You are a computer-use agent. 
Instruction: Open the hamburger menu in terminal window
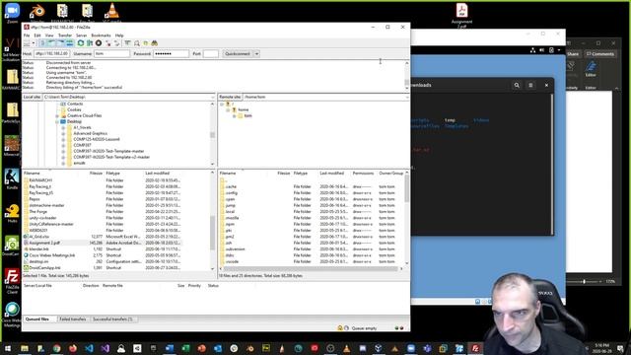point(530,86)
